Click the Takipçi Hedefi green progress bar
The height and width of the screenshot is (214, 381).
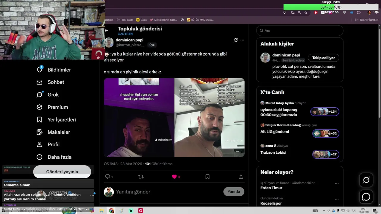(x=331, y=7)
